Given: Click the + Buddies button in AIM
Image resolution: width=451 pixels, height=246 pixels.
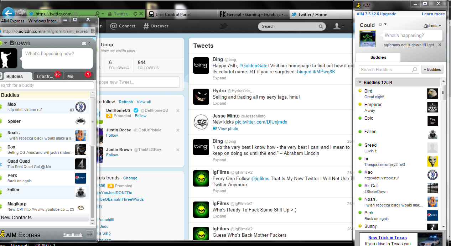Looking at the screenshot, I should pos(432,69).
